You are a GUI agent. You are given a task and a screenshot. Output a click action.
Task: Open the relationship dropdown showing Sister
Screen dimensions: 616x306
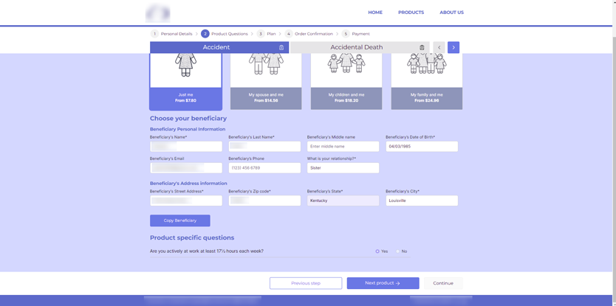[343, 168]
